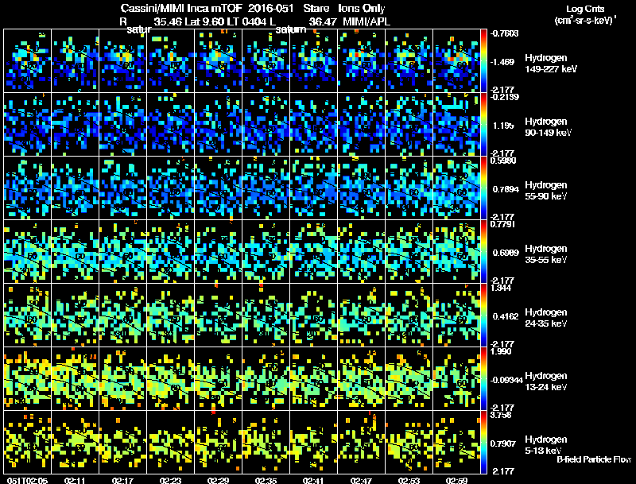Select the 13-24 keV panel at 02:35
The width and height of the screenshot is (636, 484).
pyautogui.click(x=266, y=379)
